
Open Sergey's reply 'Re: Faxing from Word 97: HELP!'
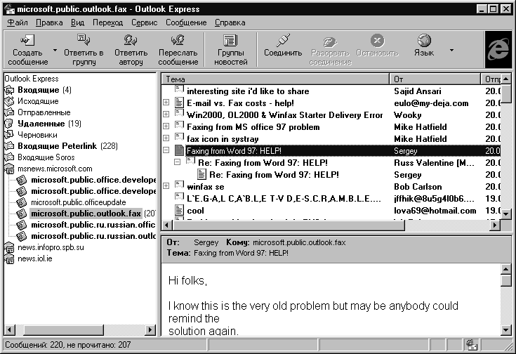(274, 174)
